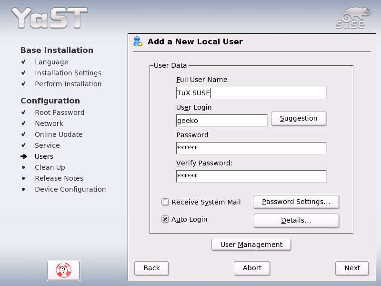Click inside the Full User Name field

tap(251, 92)
